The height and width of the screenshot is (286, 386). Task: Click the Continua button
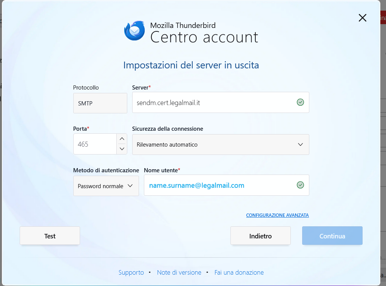pyautogui.click(x=332, y=236)
